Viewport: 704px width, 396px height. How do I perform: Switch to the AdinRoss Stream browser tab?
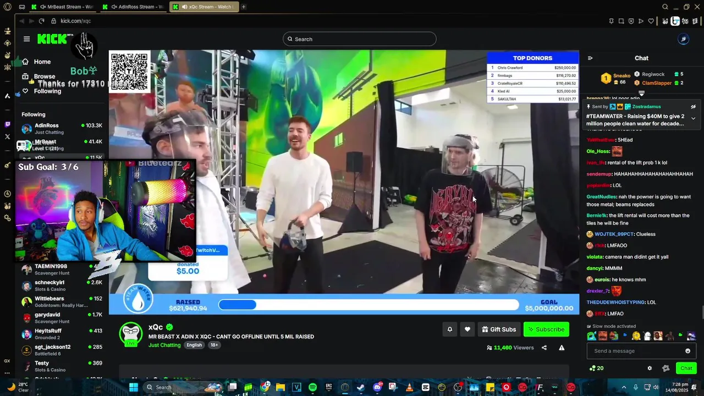tap(133, 7)
